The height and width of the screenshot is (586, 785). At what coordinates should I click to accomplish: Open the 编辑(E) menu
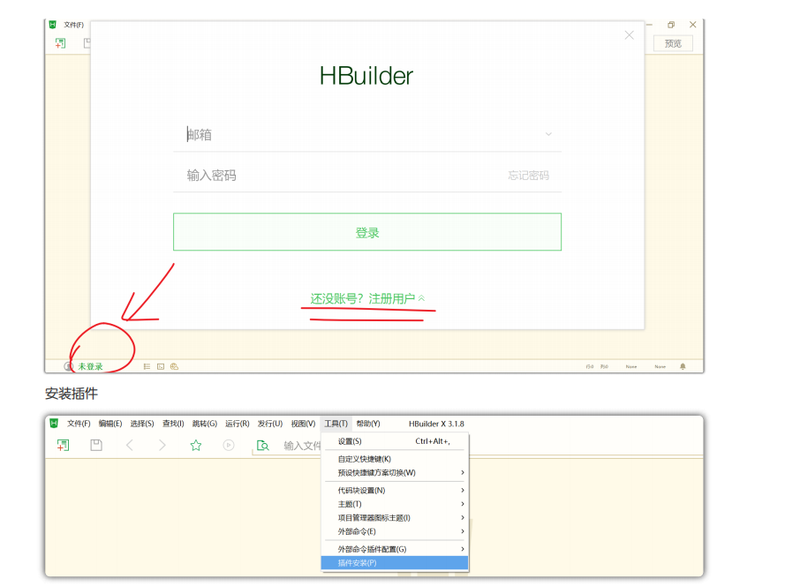point(110,424)
